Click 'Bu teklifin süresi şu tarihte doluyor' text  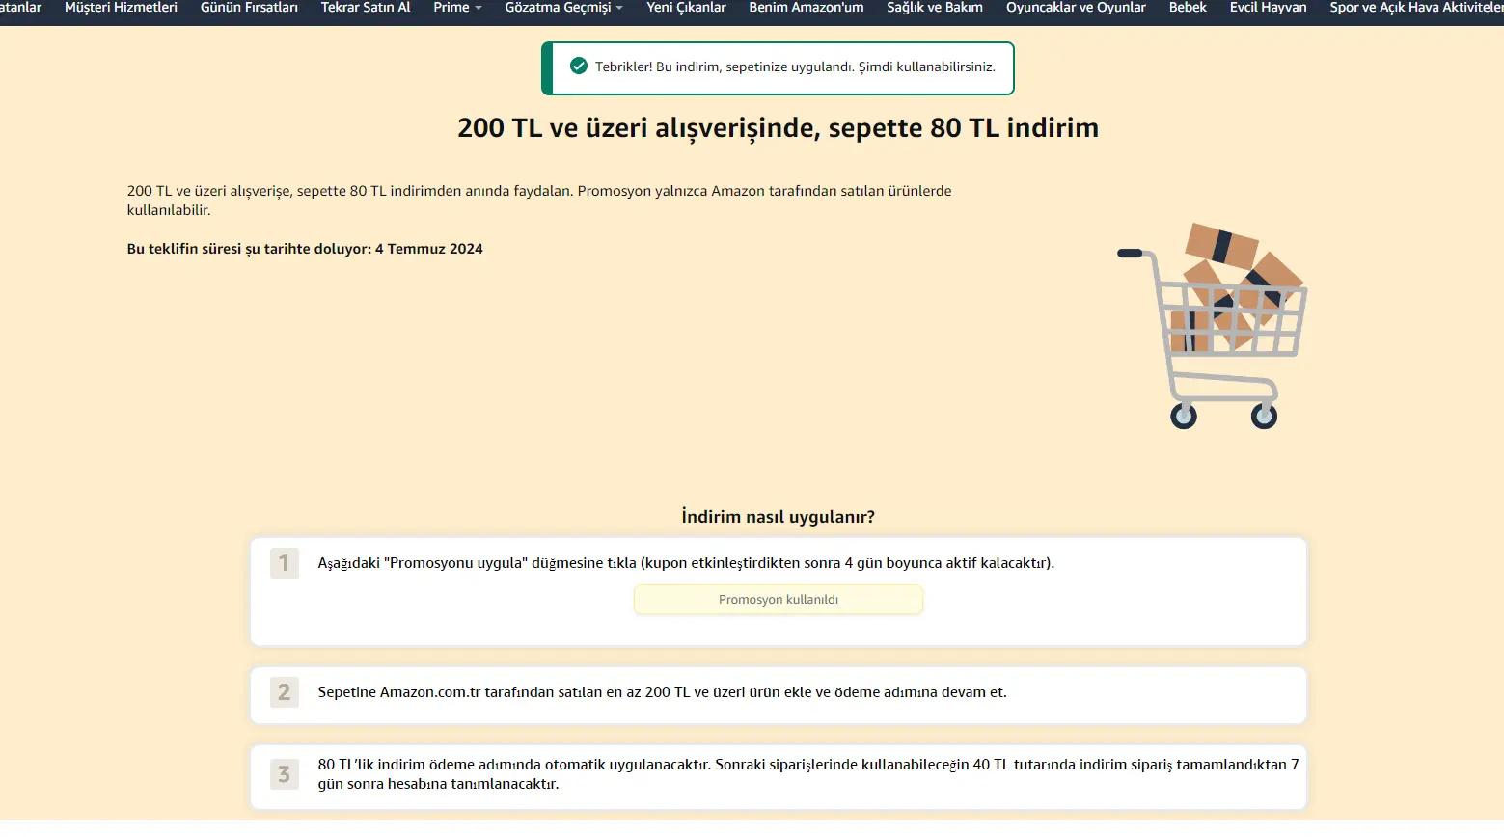(x=305, y=249)
